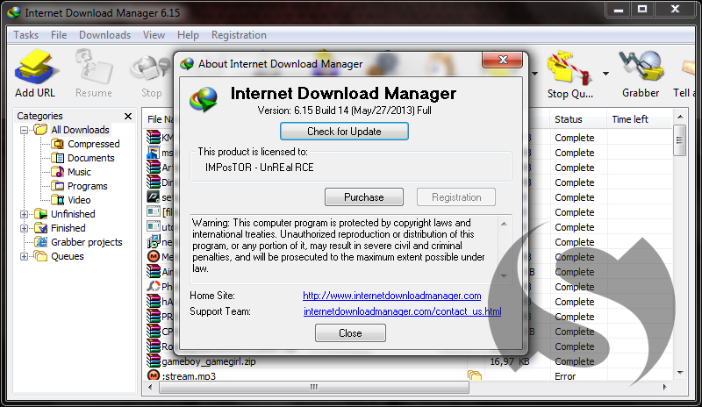
Task: Open the Help menu
Action: pos(188,35)
